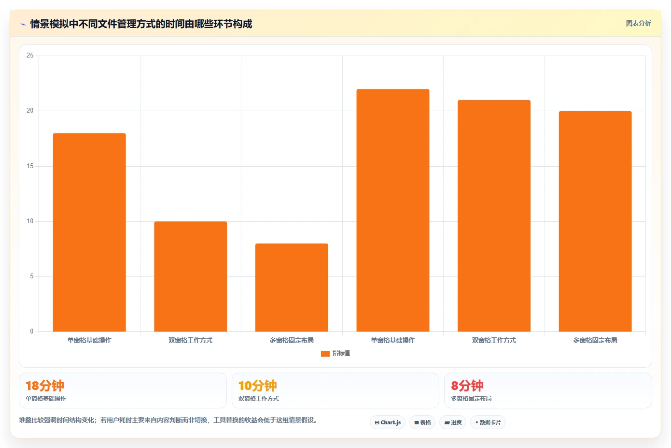
Task: Open the 8分钟 summary card
Action: (x=548, y=390)
